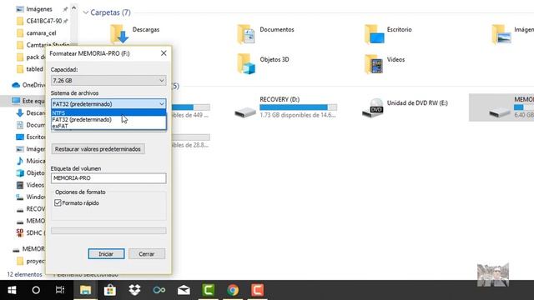Choose NTFS from the file system list

[x=108, y=113]
